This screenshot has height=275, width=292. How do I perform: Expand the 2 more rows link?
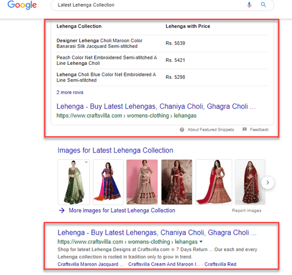click(70, 92)
